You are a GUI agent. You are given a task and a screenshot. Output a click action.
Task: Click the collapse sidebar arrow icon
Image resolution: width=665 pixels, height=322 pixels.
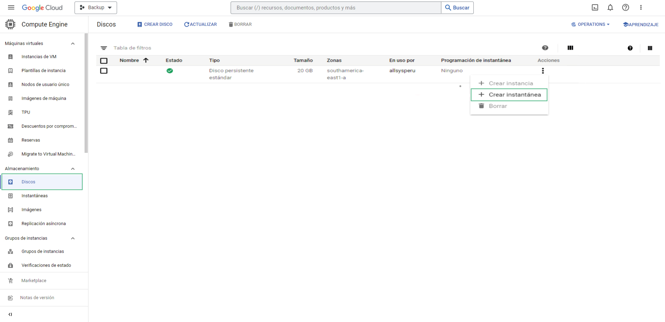pos(10,314)
